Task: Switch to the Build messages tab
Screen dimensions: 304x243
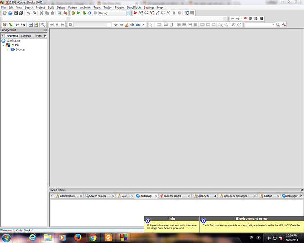Action: pyautogui.click(x=173, y=196)
